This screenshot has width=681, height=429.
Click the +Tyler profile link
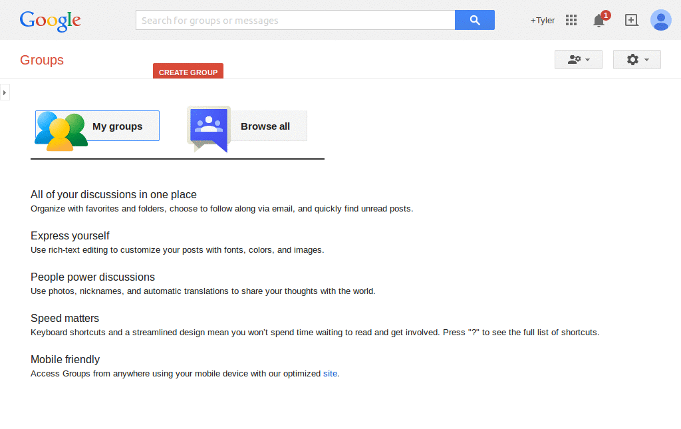click(x=542, y=20)
